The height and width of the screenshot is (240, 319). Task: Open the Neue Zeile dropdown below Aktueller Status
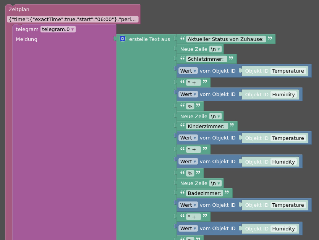[216, 49]
